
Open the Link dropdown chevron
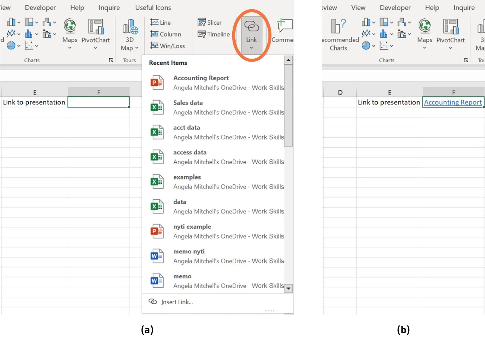(251, 47)
